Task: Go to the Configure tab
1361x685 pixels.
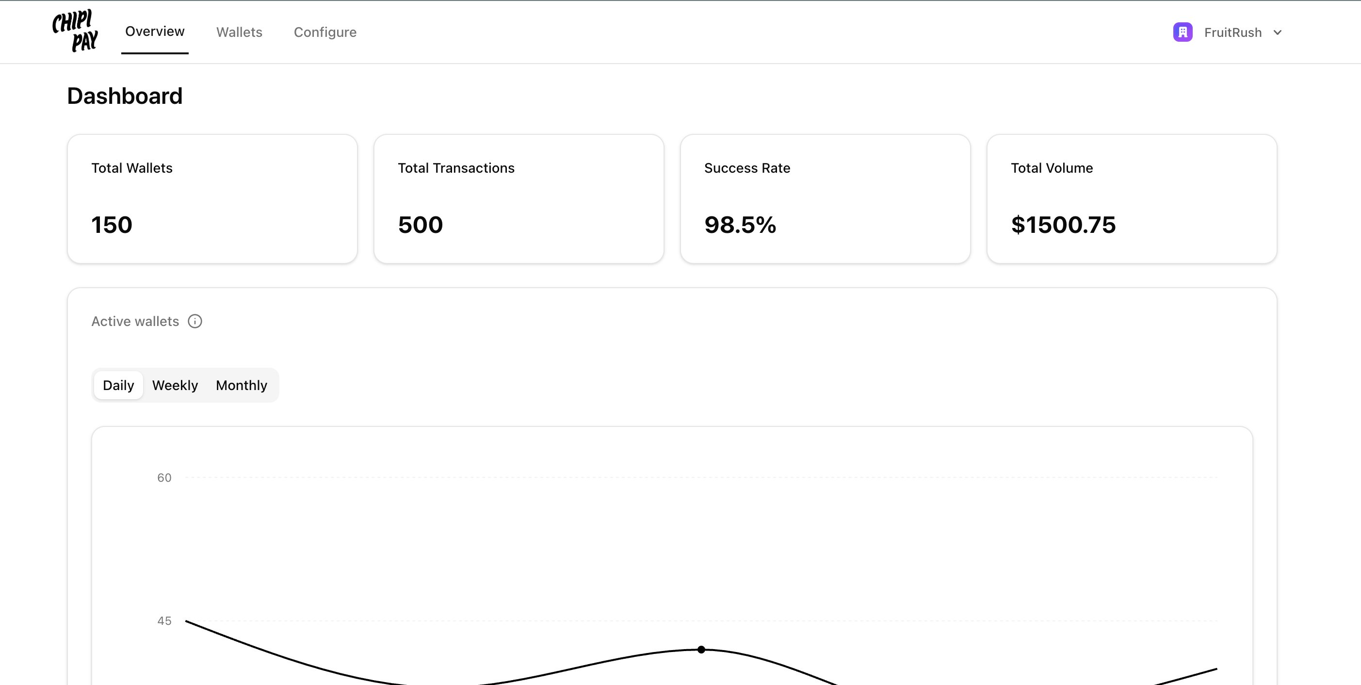Action: pyautogui.click(x=325, y=32)
